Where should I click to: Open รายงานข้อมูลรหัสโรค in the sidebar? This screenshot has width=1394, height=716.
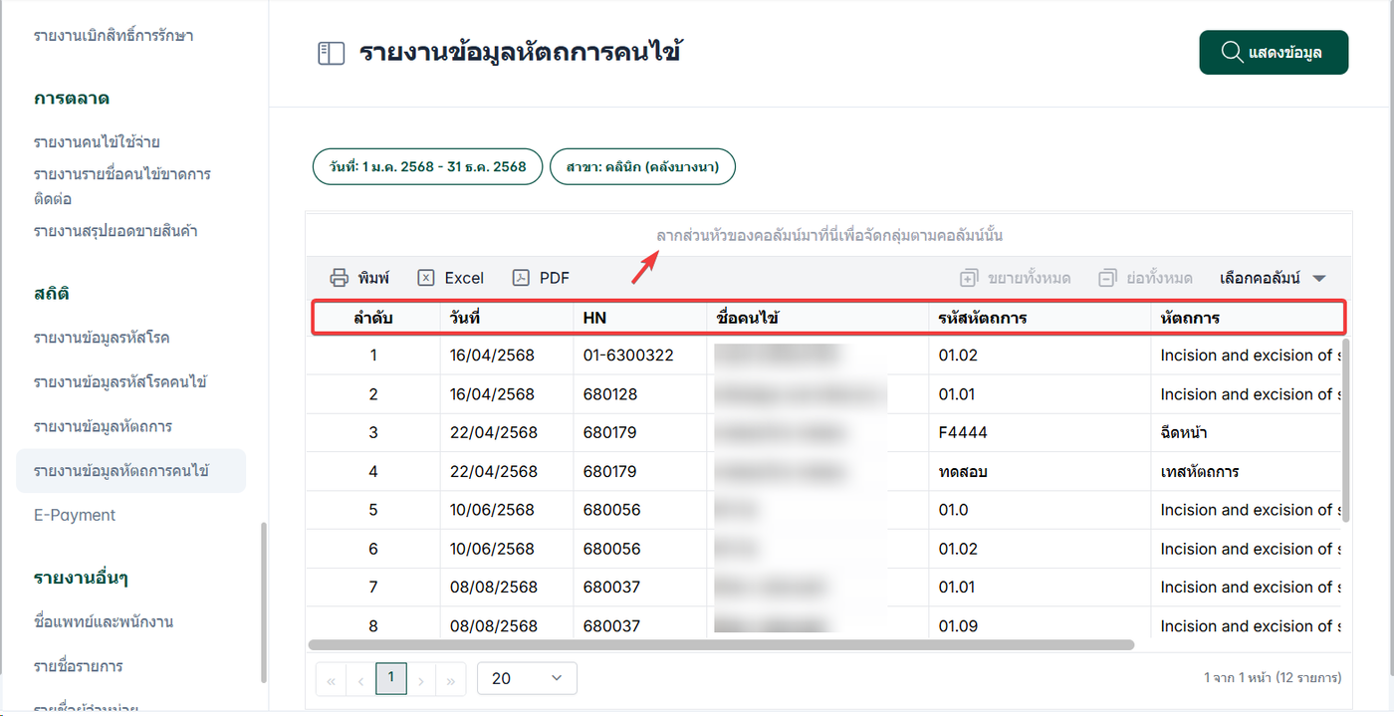[x=102, y=338]
